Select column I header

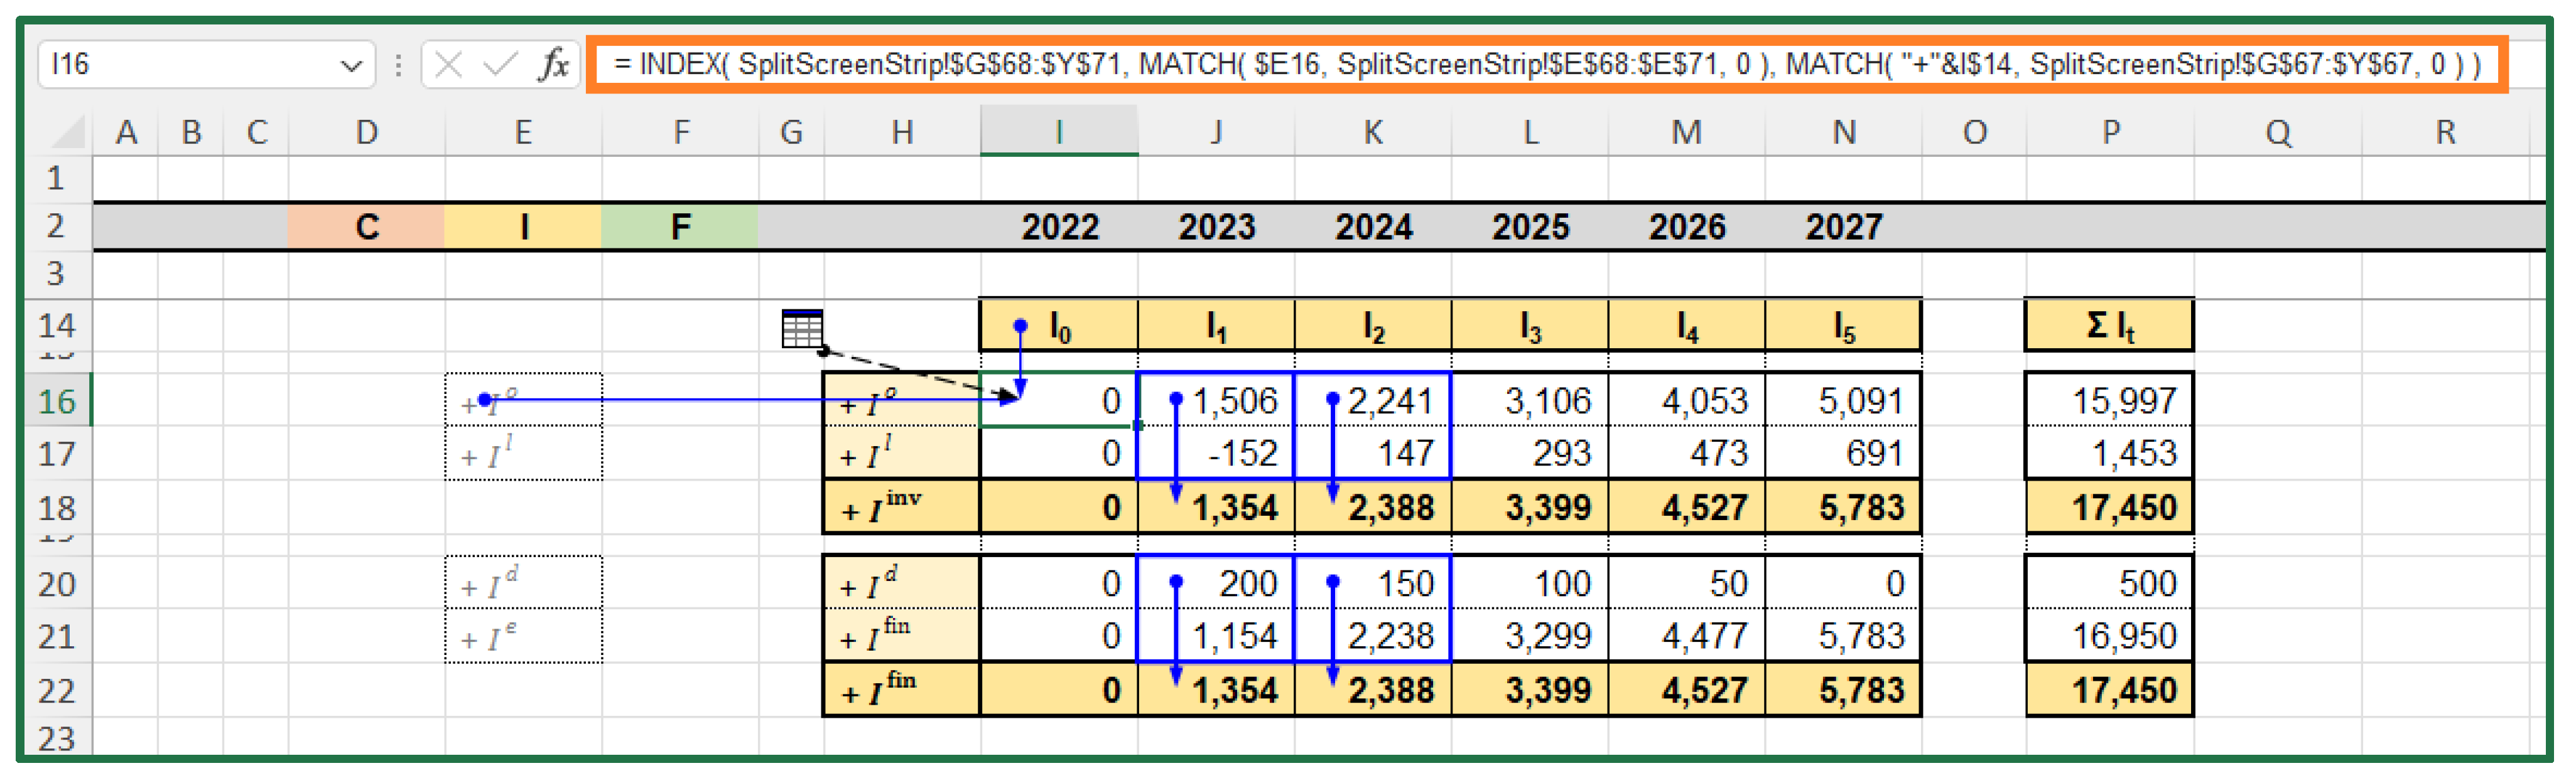(x=1059, y=132)
